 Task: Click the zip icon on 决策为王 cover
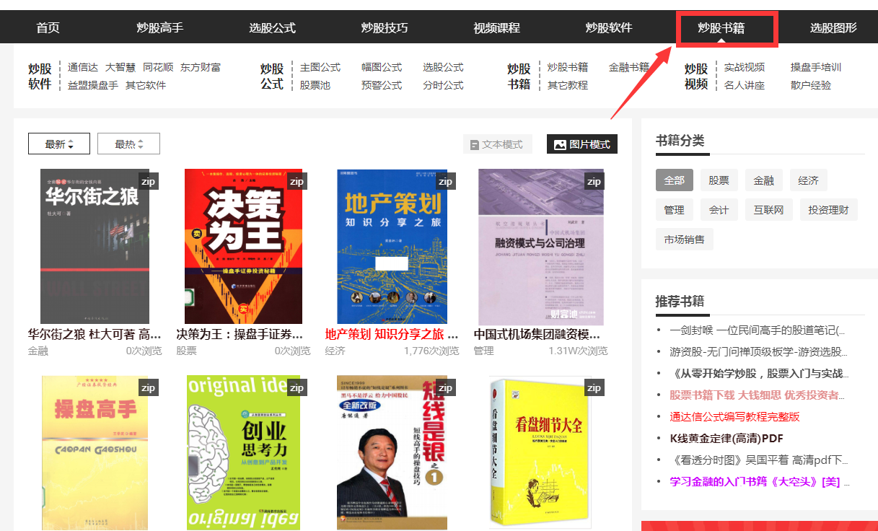pos(297,181)
